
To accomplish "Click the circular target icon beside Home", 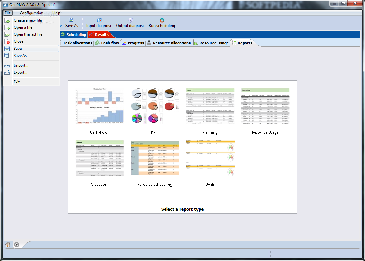I will (16, 245).
